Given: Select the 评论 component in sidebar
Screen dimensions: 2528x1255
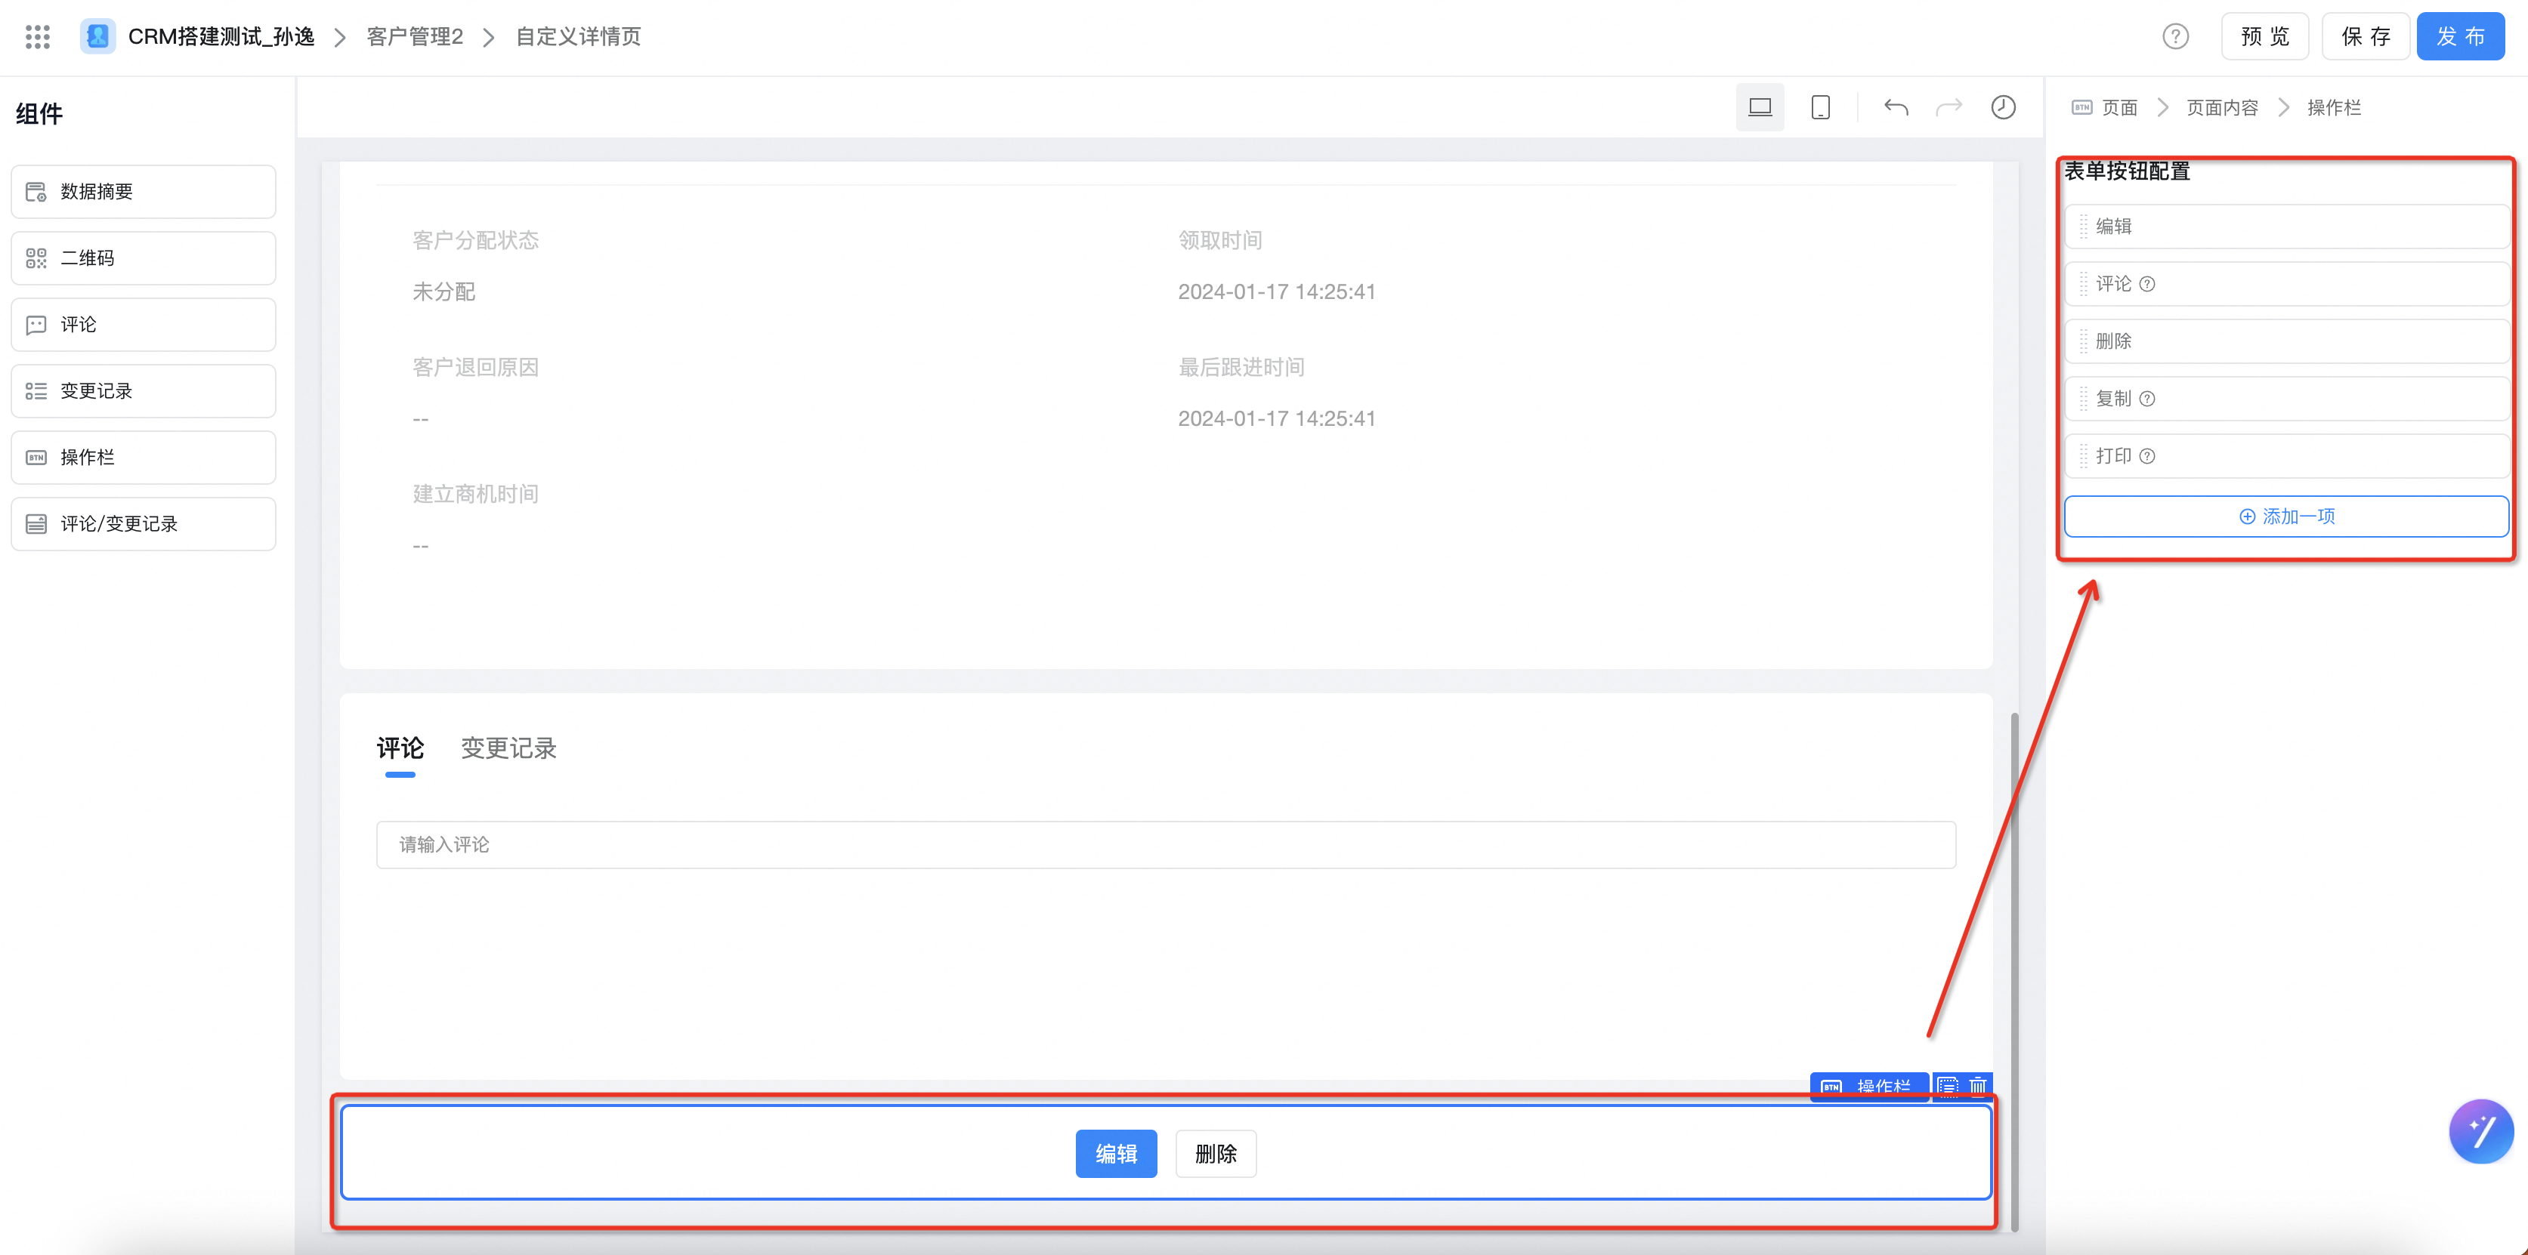Looking at the screenshot, I should click(144, 325).
